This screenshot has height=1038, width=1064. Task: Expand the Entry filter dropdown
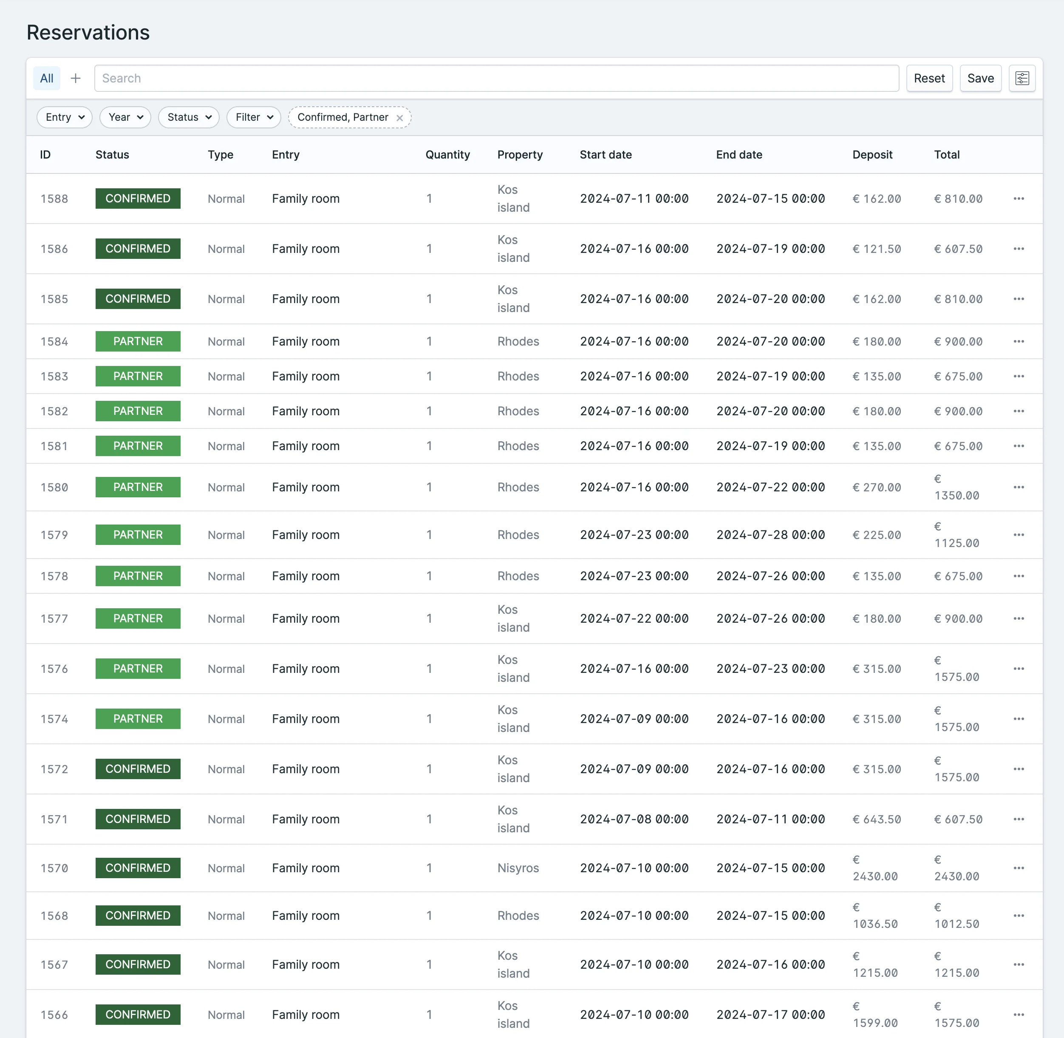pyautogui.click(x=64, y=117)
